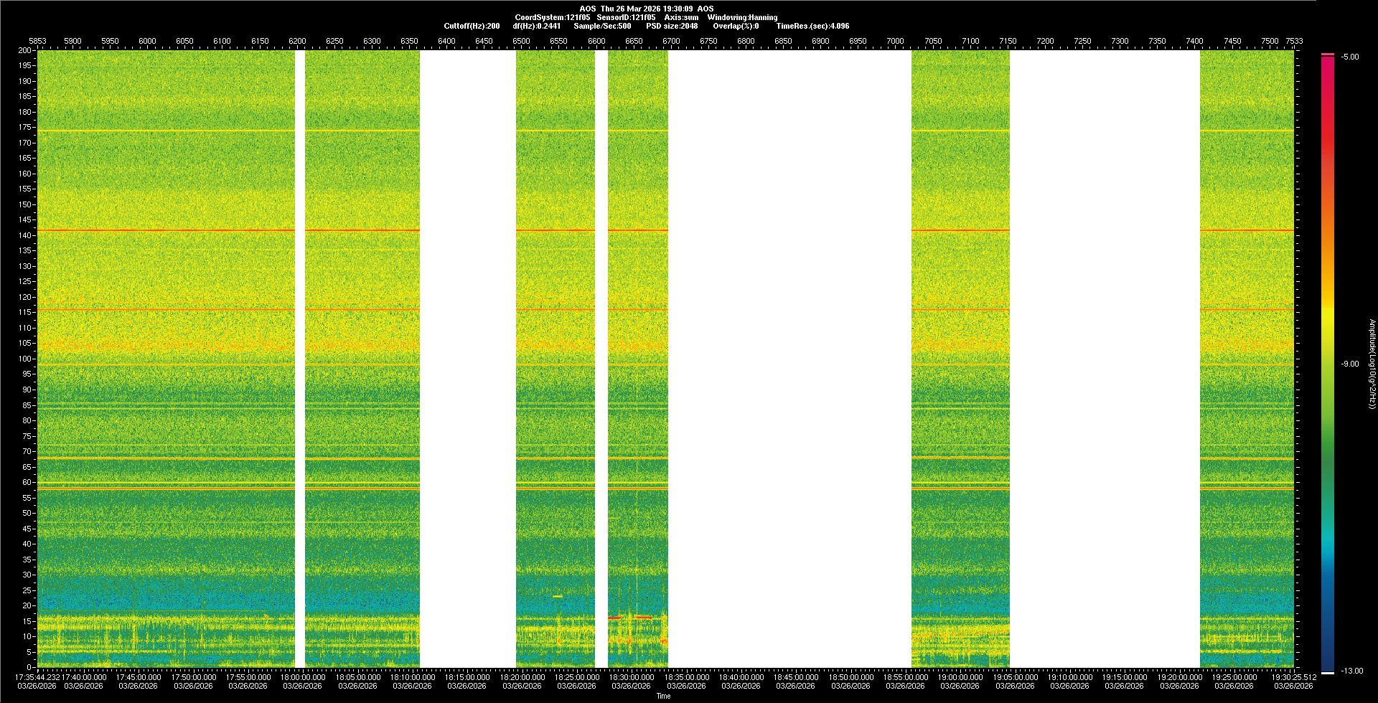Click the Amplitude(Log10(g^2/Hz)) colorbar title
The width and height of the screenshot is (1378, 703).
pos(1372,364)
